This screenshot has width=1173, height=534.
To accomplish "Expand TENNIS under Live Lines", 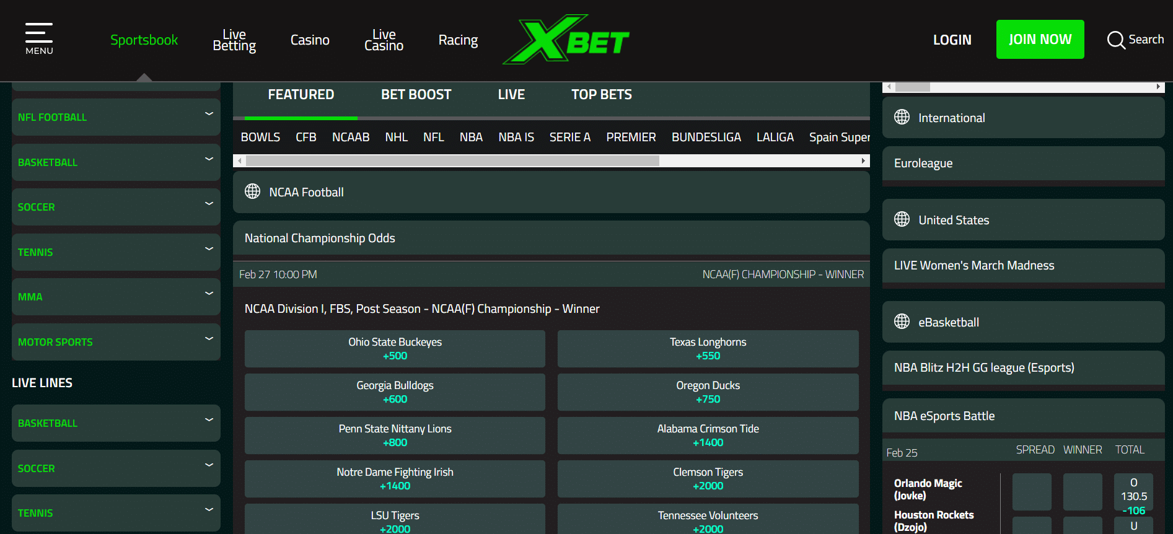I will click(x=116, y=513).
